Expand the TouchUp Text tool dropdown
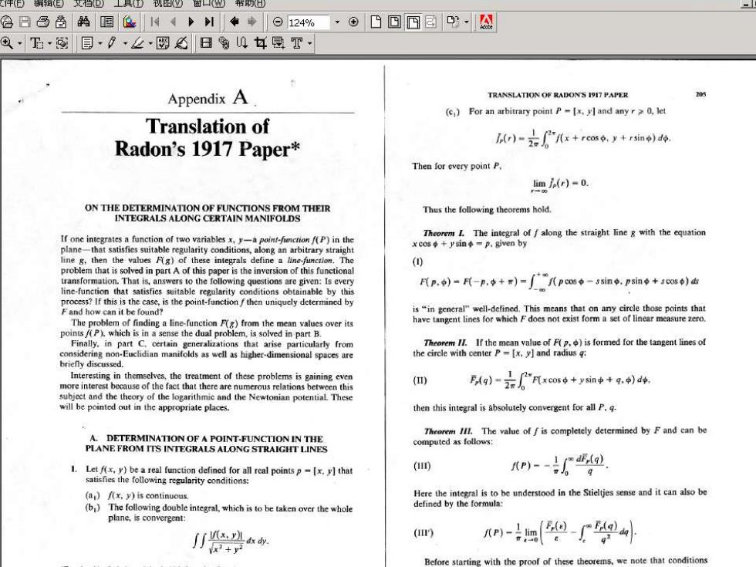Screen dimensions: 756x567 tap(309, 44)
